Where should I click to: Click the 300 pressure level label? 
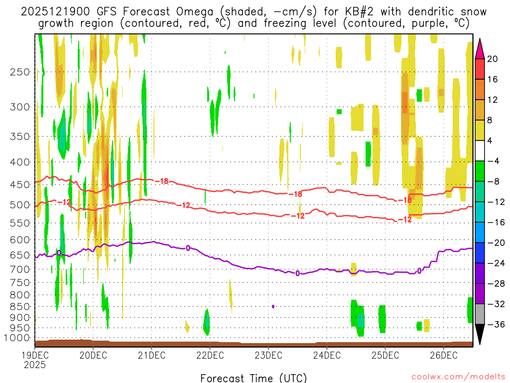point(20,107)
